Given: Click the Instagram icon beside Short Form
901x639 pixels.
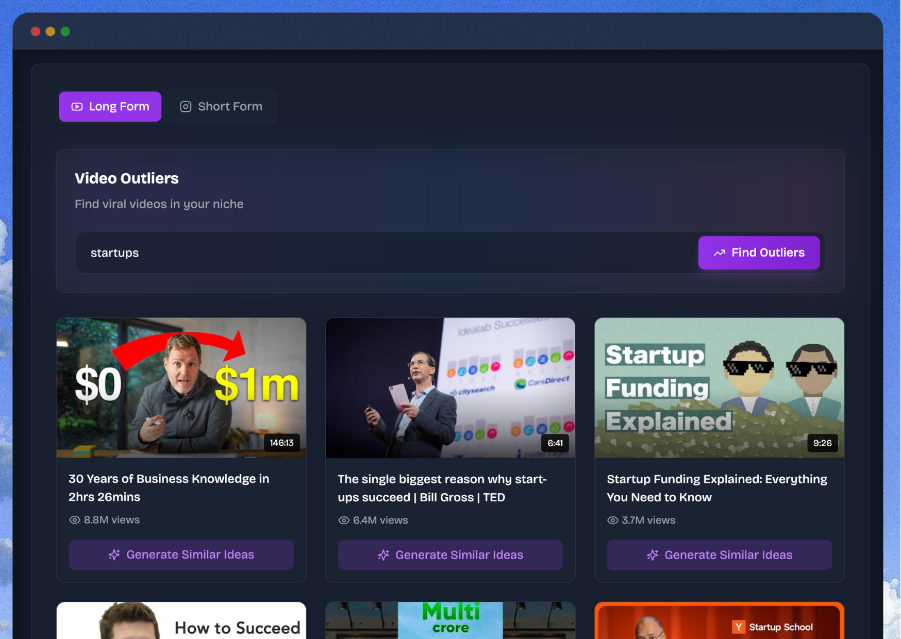Looking at the screenshot, I should click(186, 107).
